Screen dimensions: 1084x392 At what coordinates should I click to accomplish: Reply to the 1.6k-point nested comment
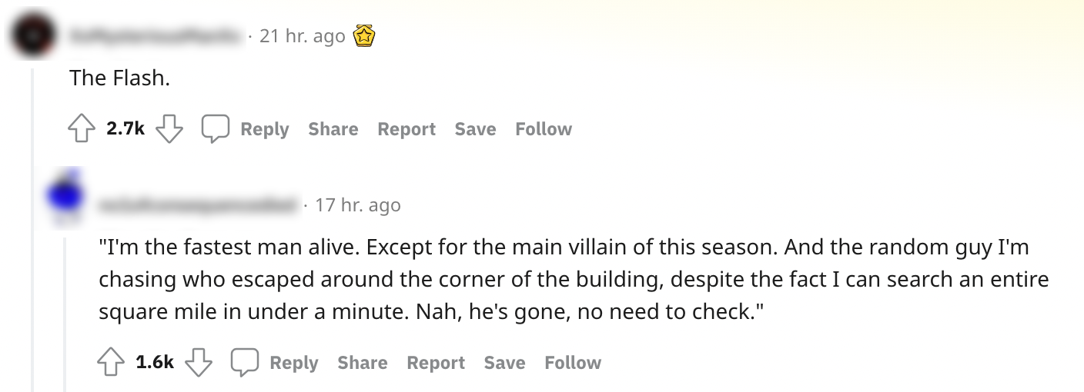293,363
